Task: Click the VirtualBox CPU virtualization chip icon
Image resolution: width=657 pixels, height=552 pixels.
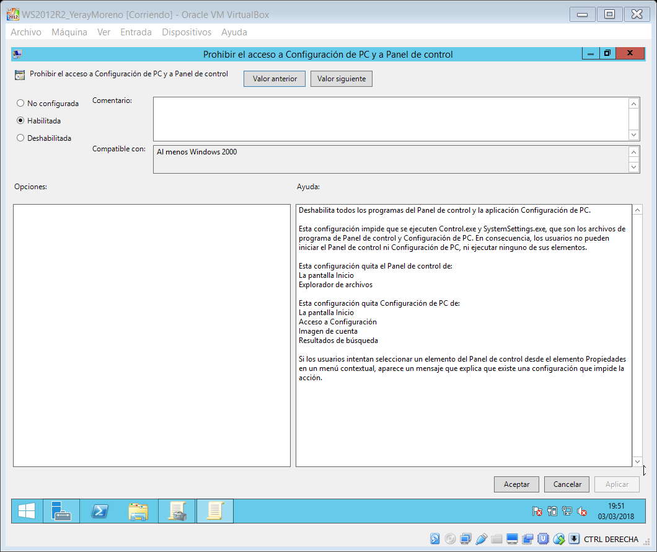Action: 543,539
